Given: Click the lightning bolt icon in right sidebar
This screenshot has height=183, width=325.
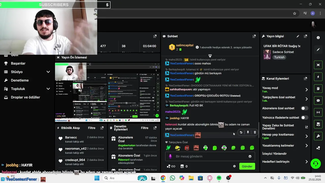Looking at the screenshot, I should [318, 77].
